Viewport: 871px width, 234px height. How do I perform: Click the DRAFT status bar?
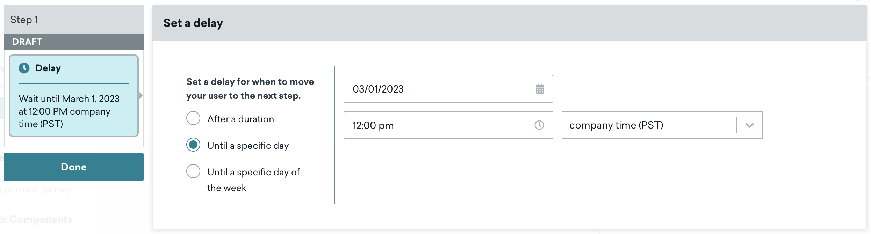73,42
